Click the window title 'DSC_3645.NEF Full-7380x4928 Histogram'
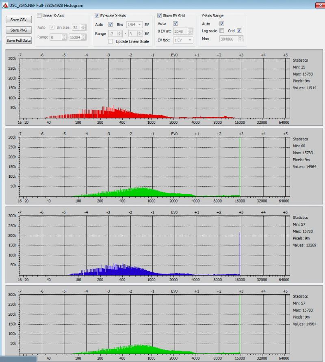Screen dimensions: 325x362 pyautogui.click(x=46, y=5)
